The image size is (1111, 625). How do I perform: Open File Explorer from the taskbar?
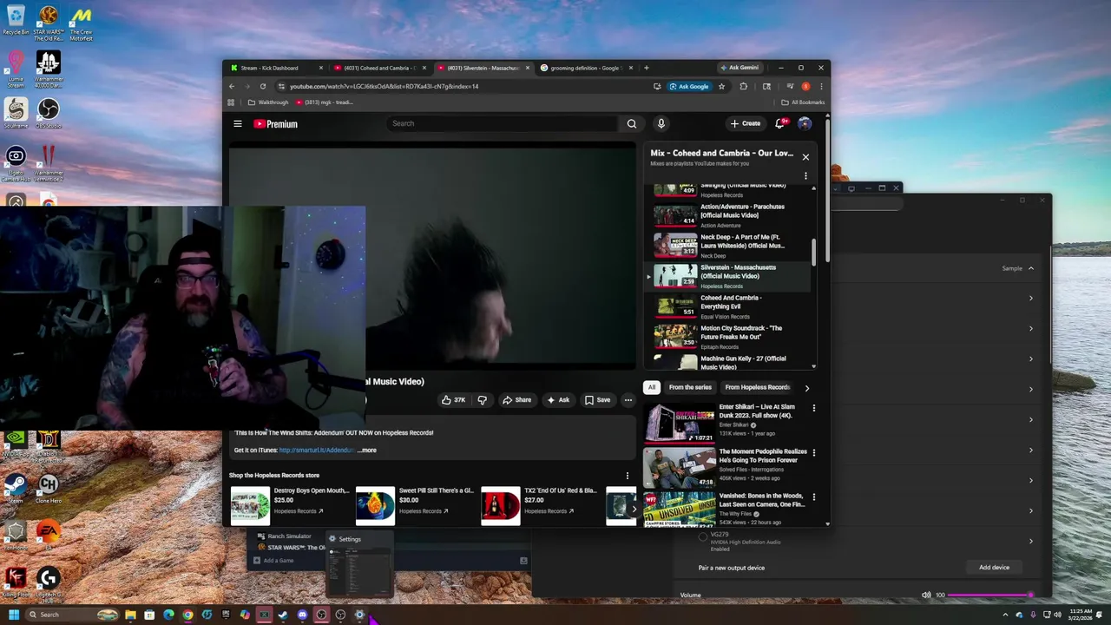click(x=130, y=615)
